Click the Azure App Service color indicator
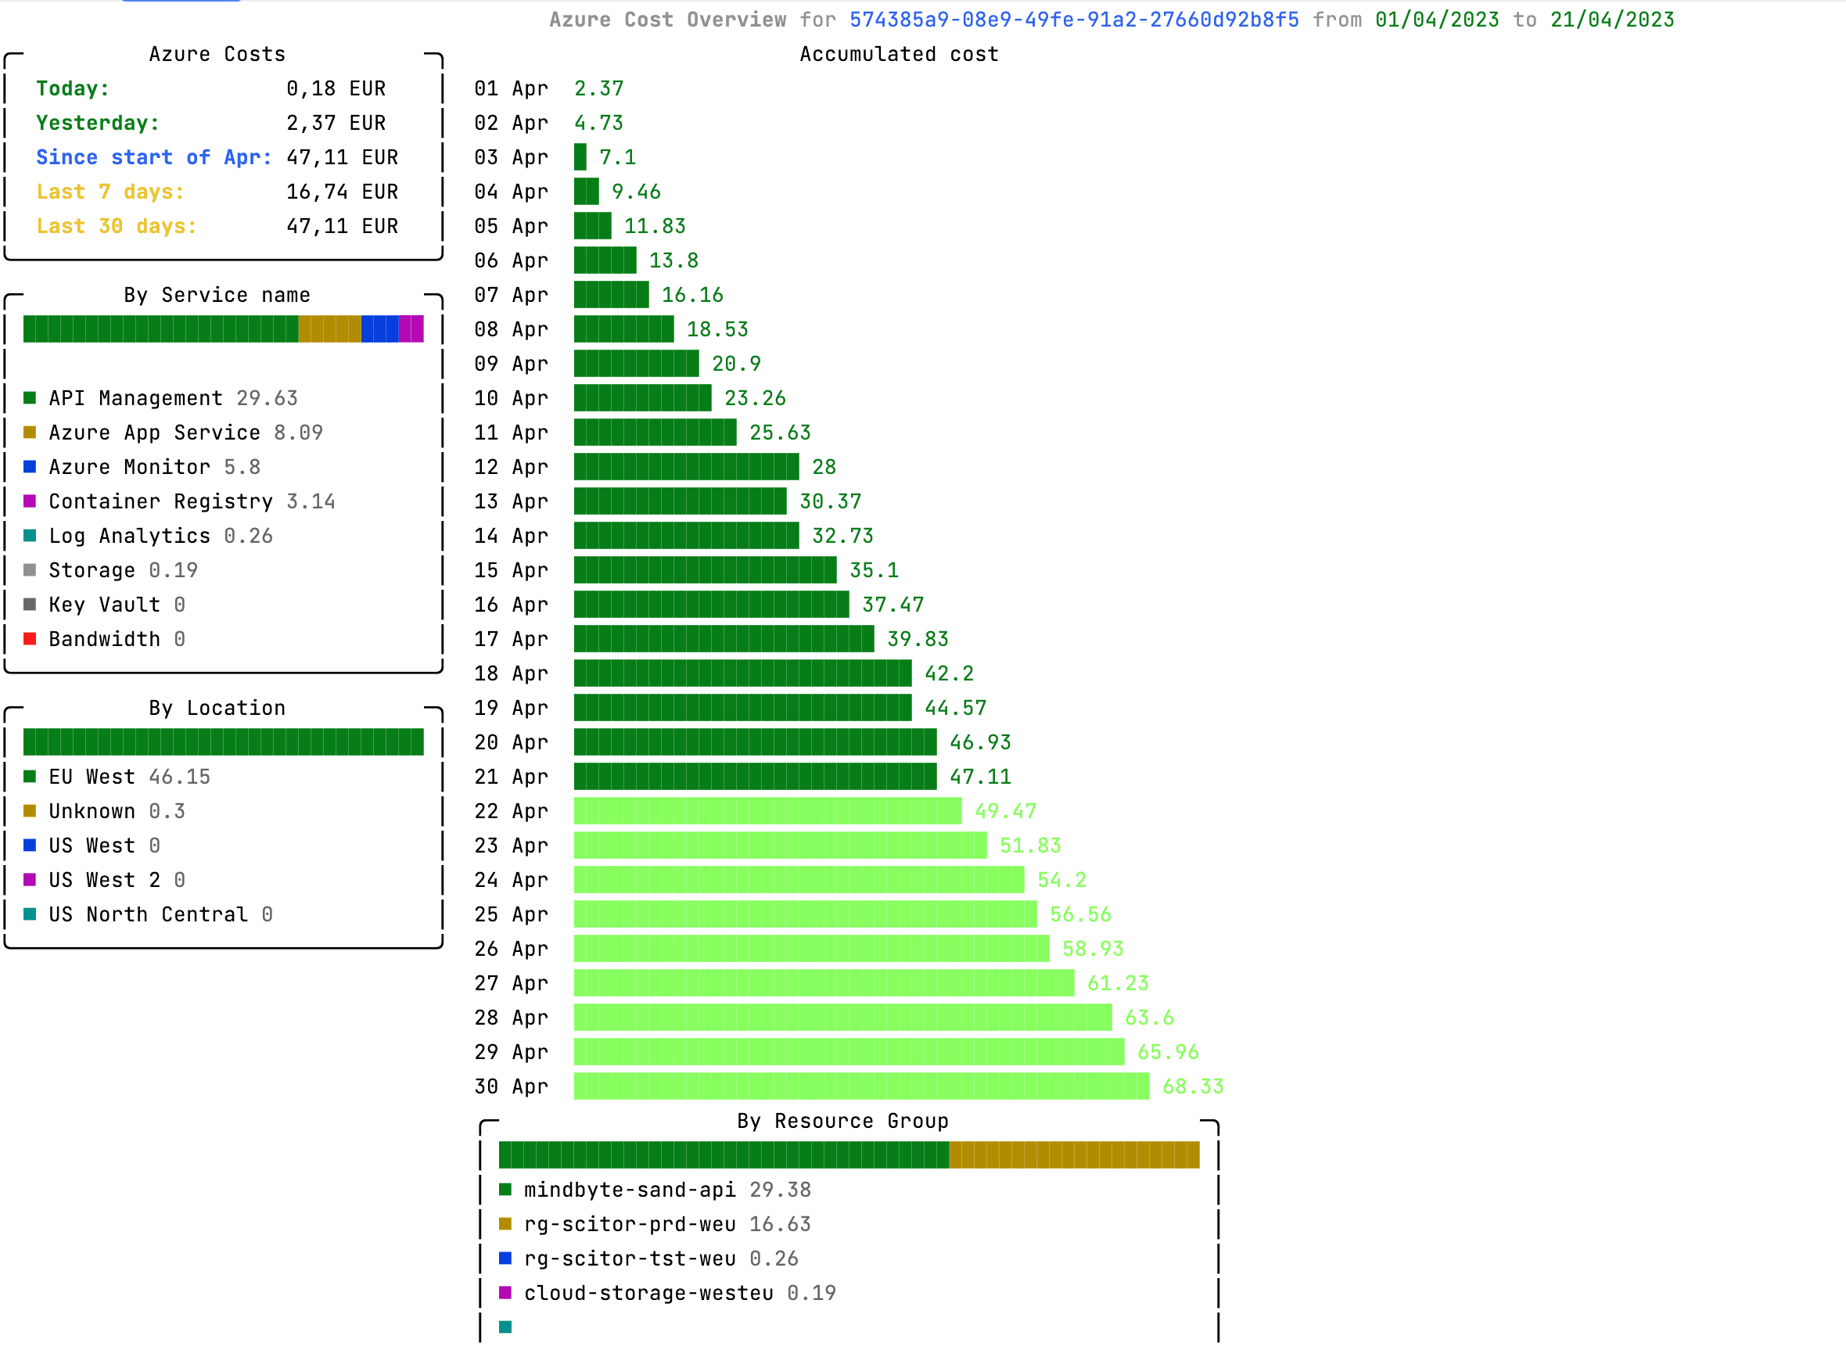The image size is (1846, 1361). pyautogui.click(x=31, y=433)
